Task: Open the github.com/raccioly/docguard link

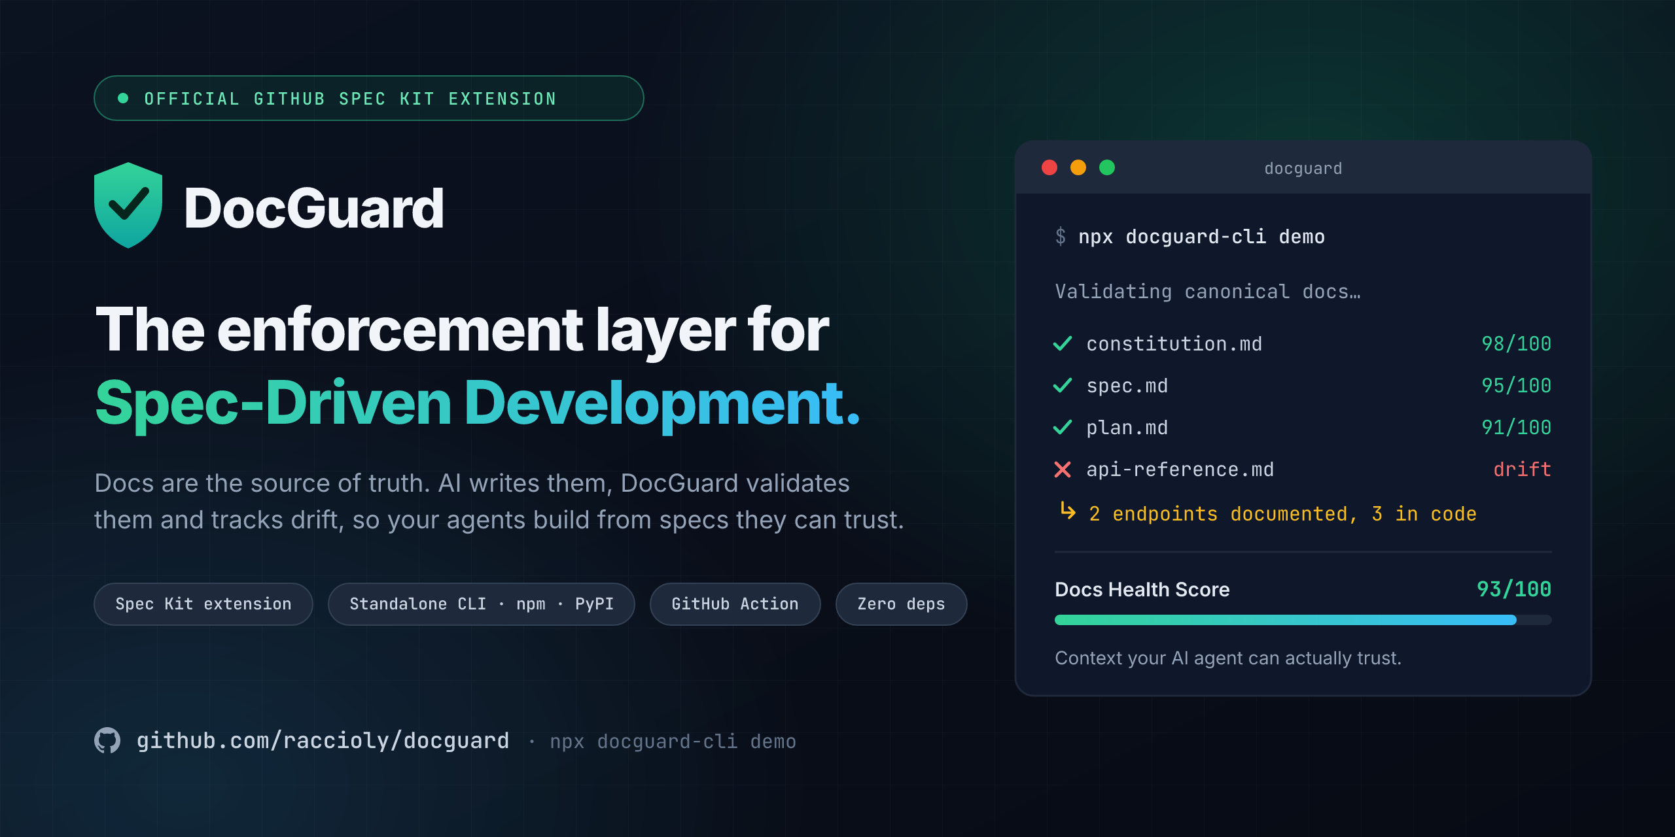Action: point(323,741)
